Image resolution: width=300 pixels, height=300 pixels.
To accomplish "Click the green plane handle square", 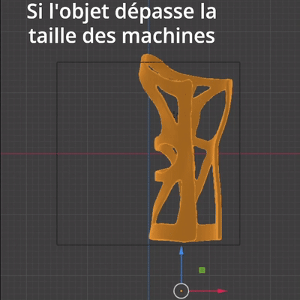I will pyautogui.click(x=202, y=270).
